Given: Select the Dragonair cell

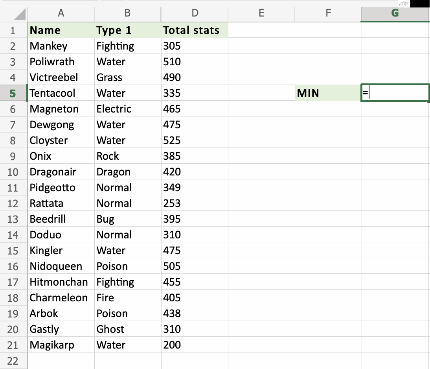Looking at the screenshot, I should [61, 172].
